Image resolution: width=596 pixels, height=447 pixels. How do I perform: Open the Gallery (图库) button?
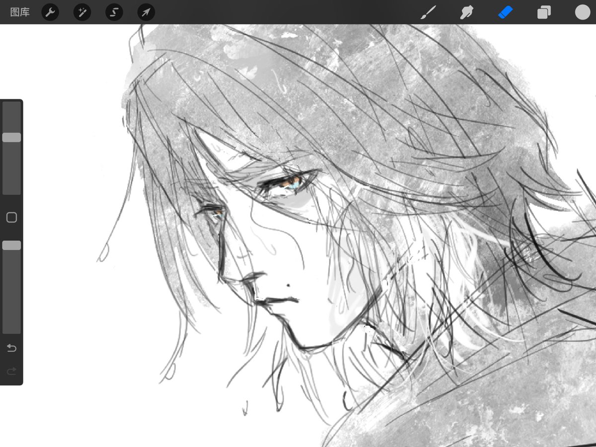click(20, 12)
